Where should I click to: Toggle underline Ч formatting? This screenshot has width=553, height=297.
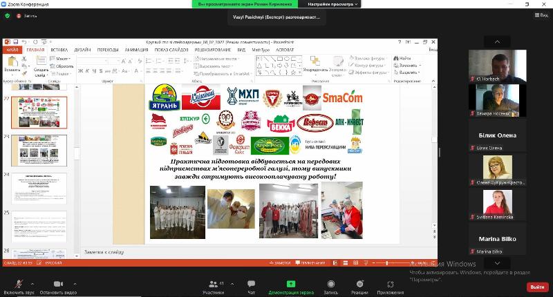pyautogui.click(x=94, y=71)
